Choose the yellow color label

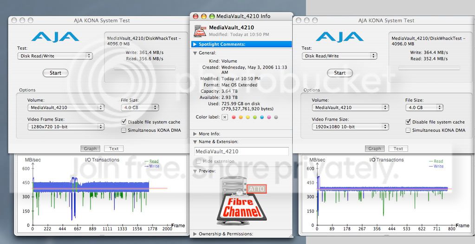tap(248, 117)
